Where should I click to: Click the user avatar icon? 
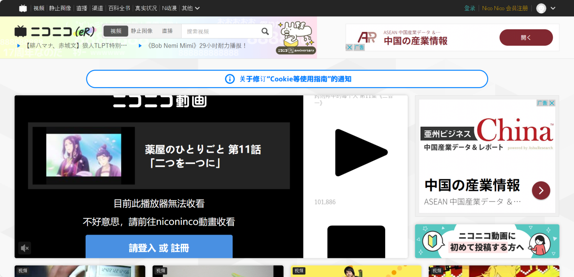pyautogui.click(x=541, y=8)
